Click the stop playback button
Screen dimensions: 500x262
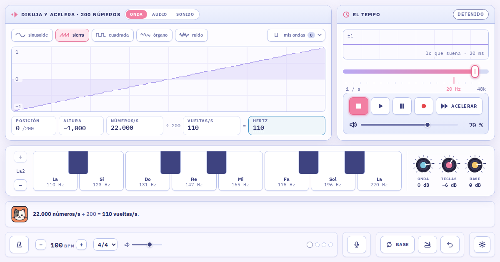click(359, 106)
